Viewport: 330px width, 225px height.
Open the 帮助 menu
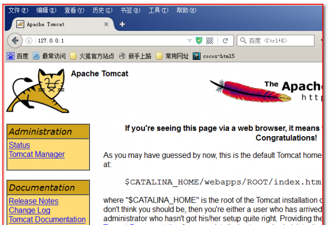tap(186, 10)
